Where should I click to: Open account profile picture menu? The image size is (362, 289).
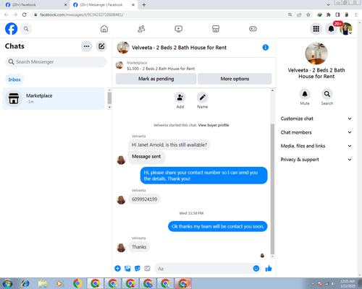coord(346,29)
